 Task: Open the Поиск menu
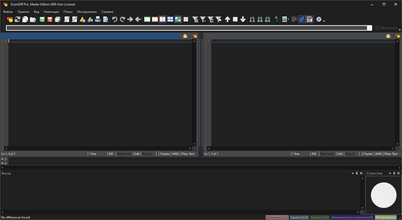click(x=68, y=12)
